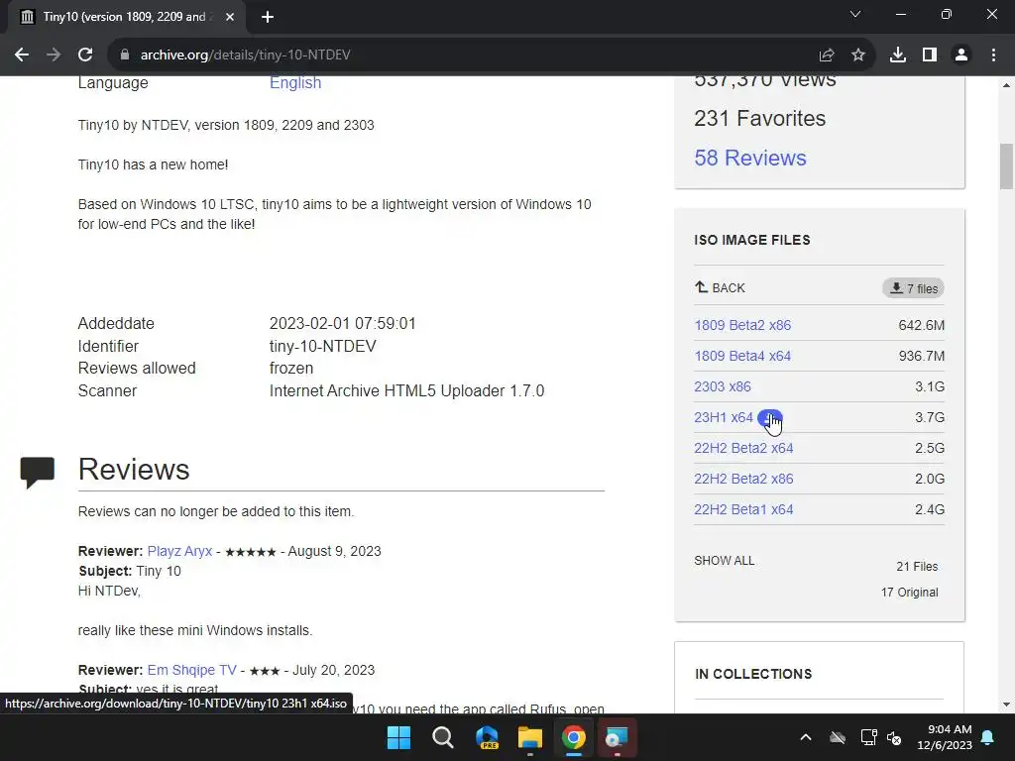Image resolution: width=1015 pixels, height=761 pixels.
Task: Bookmark this page with star icon
Action: tap(858, 55)
